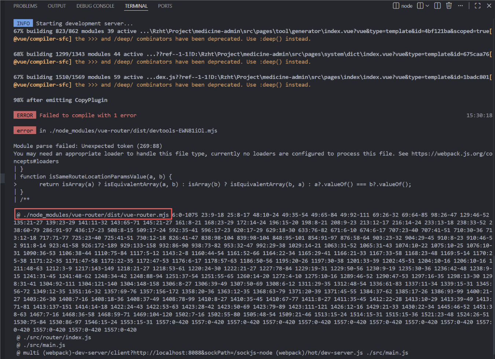Open the more actions ellipsis menu
This screenshot has width=495, height=359.
click(461, 6)
